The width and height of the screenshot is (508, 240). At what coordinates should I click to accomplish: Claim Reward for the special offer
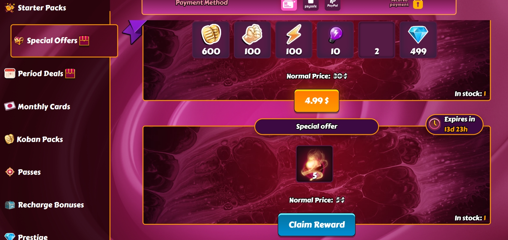(x=317, y=225)
